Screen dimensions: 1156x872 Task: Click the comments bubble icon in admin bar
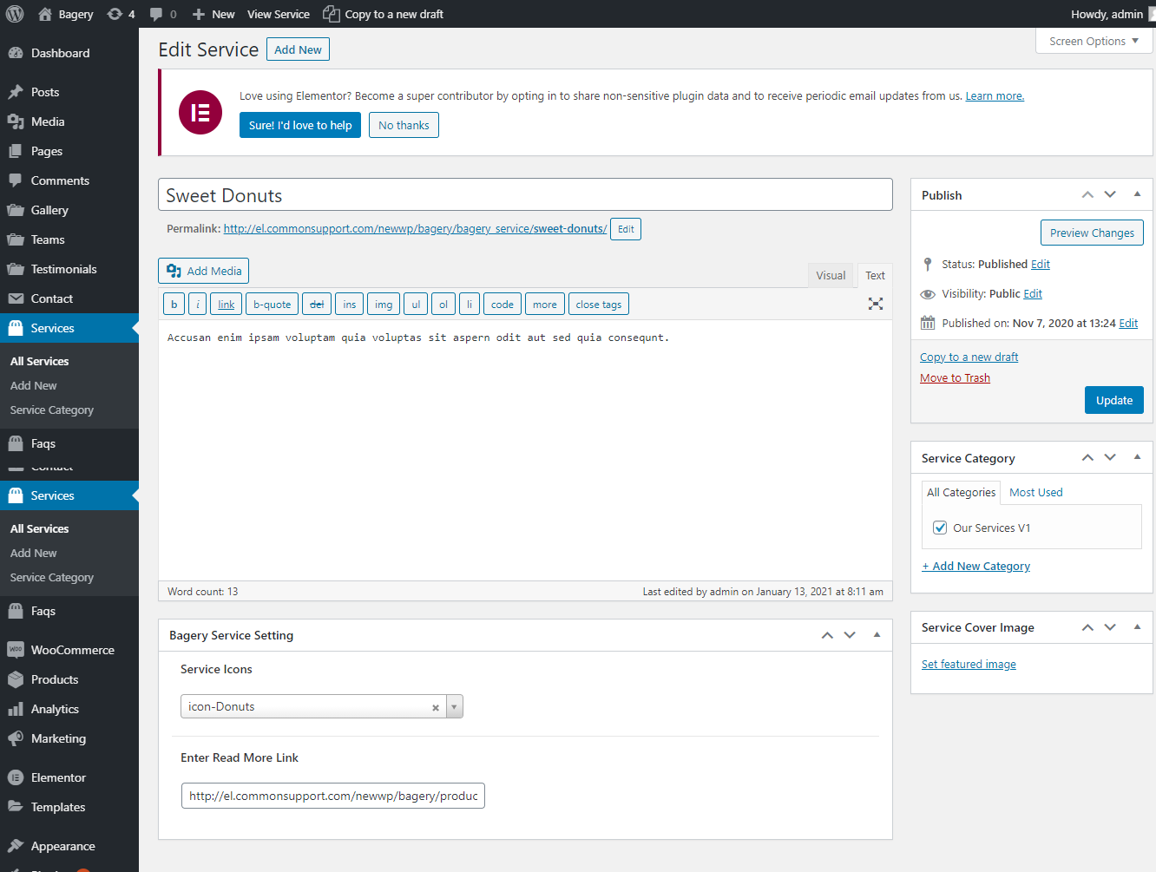tap(162, 14)
